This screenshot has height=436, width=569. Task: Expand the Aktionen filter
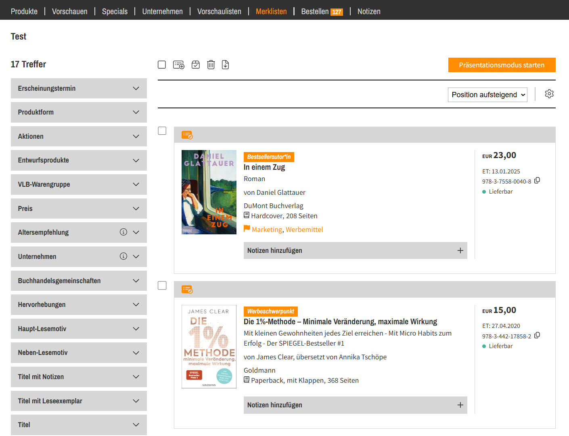coord(79,136)
